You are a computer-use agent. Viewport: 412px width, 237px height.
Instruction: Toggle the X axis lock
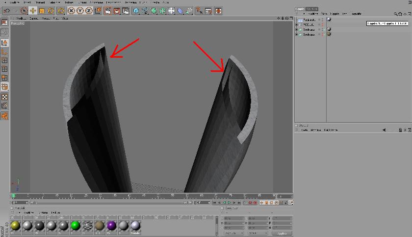[x=71, y=11]
